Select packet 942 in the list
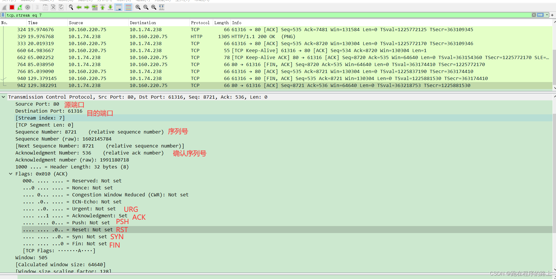The height and width of the screenshot is (279, 556). pos(276,86)
